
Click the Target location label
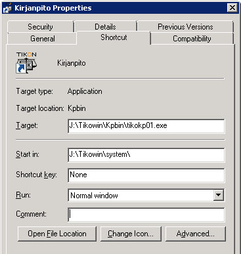point(40,108)
